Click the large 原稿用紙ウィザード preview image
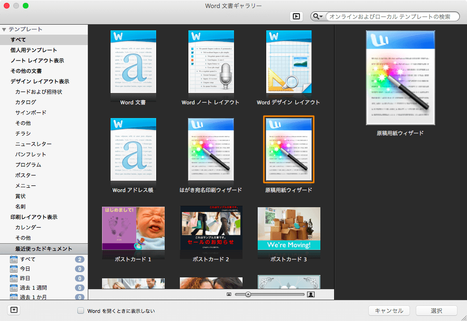 pyautogui.click(x=400, y=78)
